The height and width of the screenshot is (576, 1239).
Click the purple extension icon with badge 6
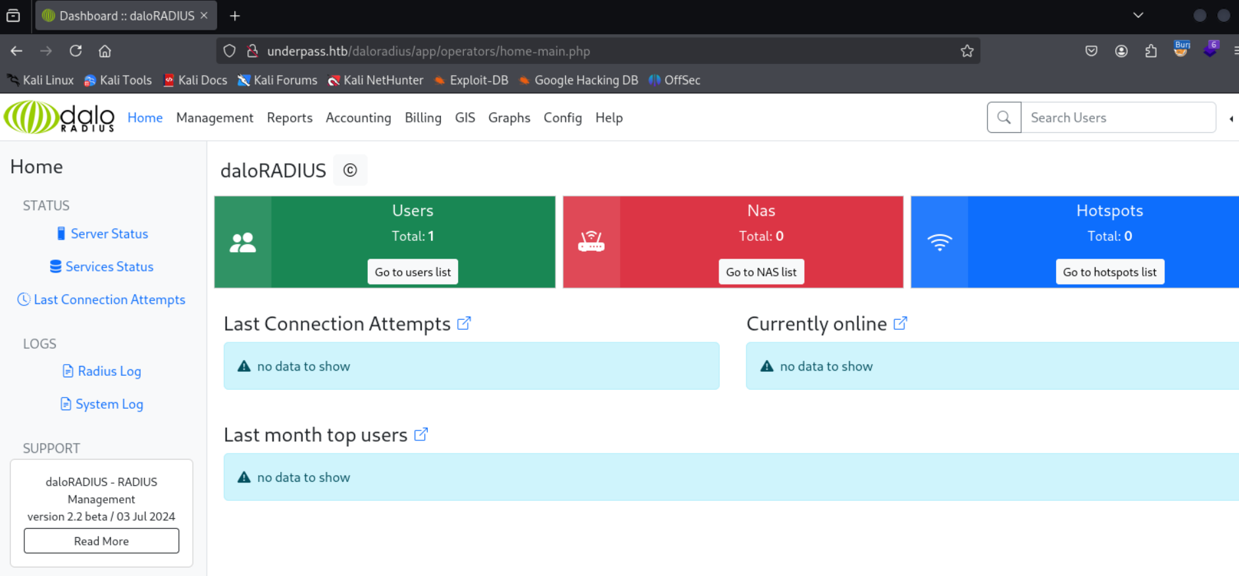click(1211, 49)
